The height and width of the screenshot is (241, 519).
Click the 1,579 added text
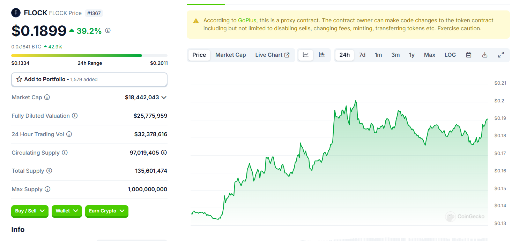click(x=84, y=79)
